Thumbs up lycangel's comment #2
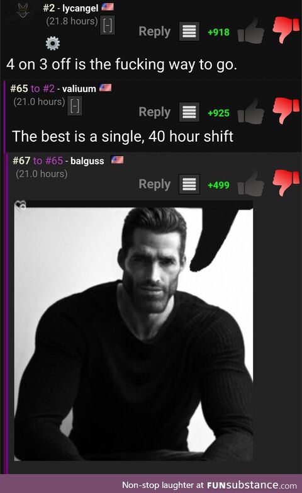The width and height of the screenshot is (302, 493). point(251,31)
